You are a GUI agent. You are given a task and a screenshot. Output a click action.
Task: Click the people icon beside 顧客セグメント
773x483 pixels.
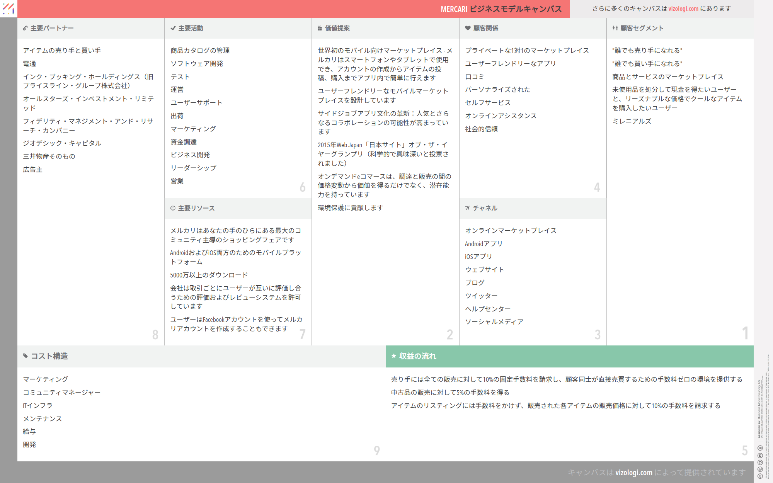click(615, 28)
